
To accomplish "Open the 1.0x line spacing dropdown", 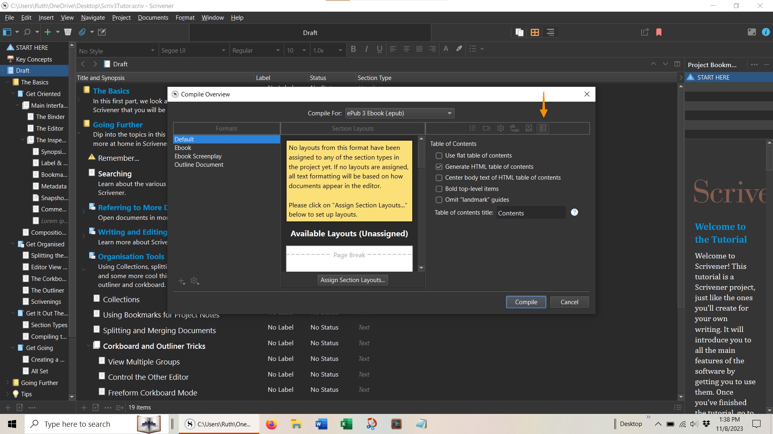I will click(328, 51).
